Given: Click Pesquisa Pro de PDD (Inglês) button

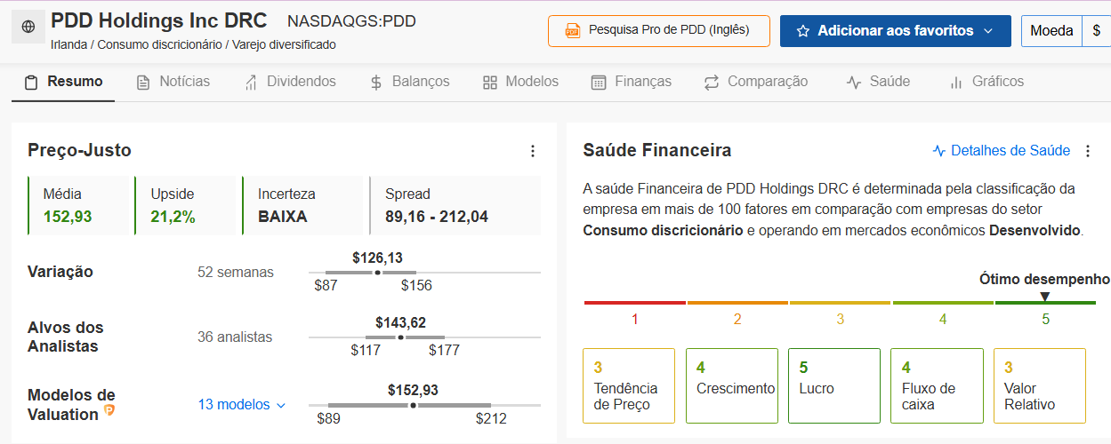Looking at the screenshot, I should (658, 31).
